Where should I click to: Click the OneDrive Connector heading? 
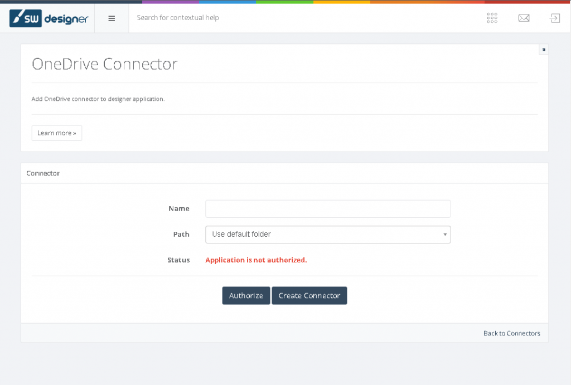(x=104, y=64)
